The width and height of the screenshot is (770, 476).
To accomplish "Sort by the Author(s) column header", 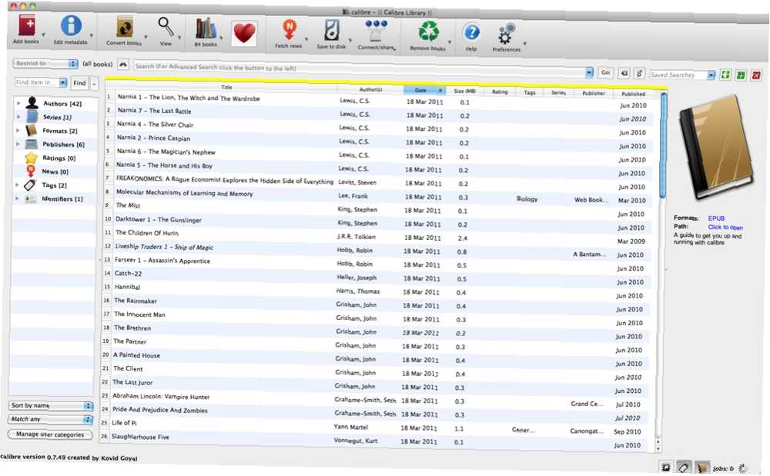I will 370,90.
